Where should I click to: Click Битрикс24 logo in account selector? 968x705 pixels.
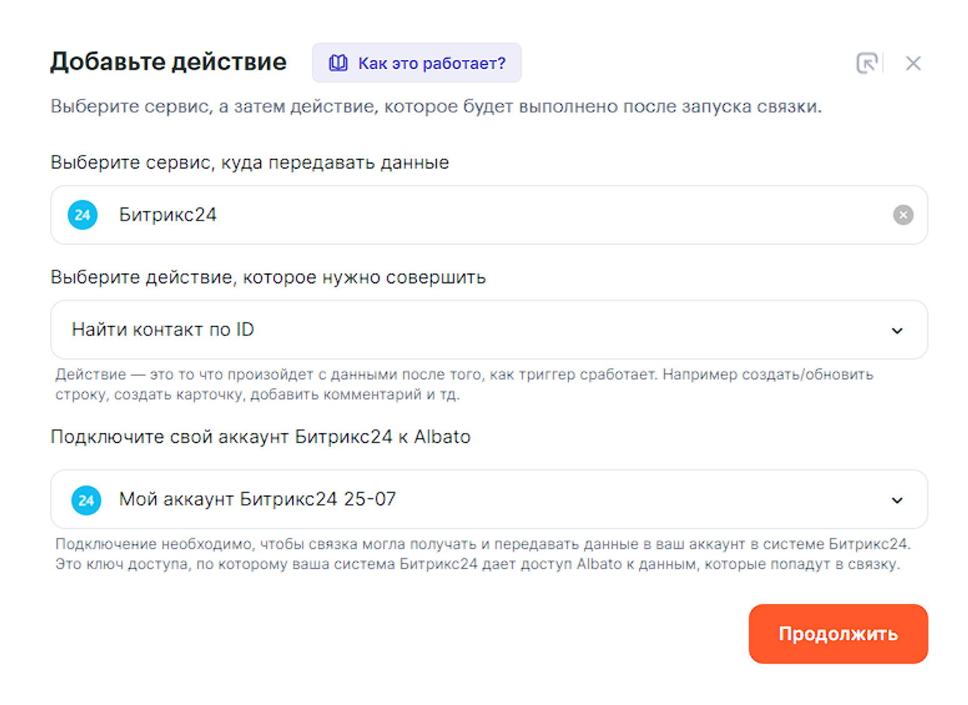pyautogui.click(x=86, y=500)
